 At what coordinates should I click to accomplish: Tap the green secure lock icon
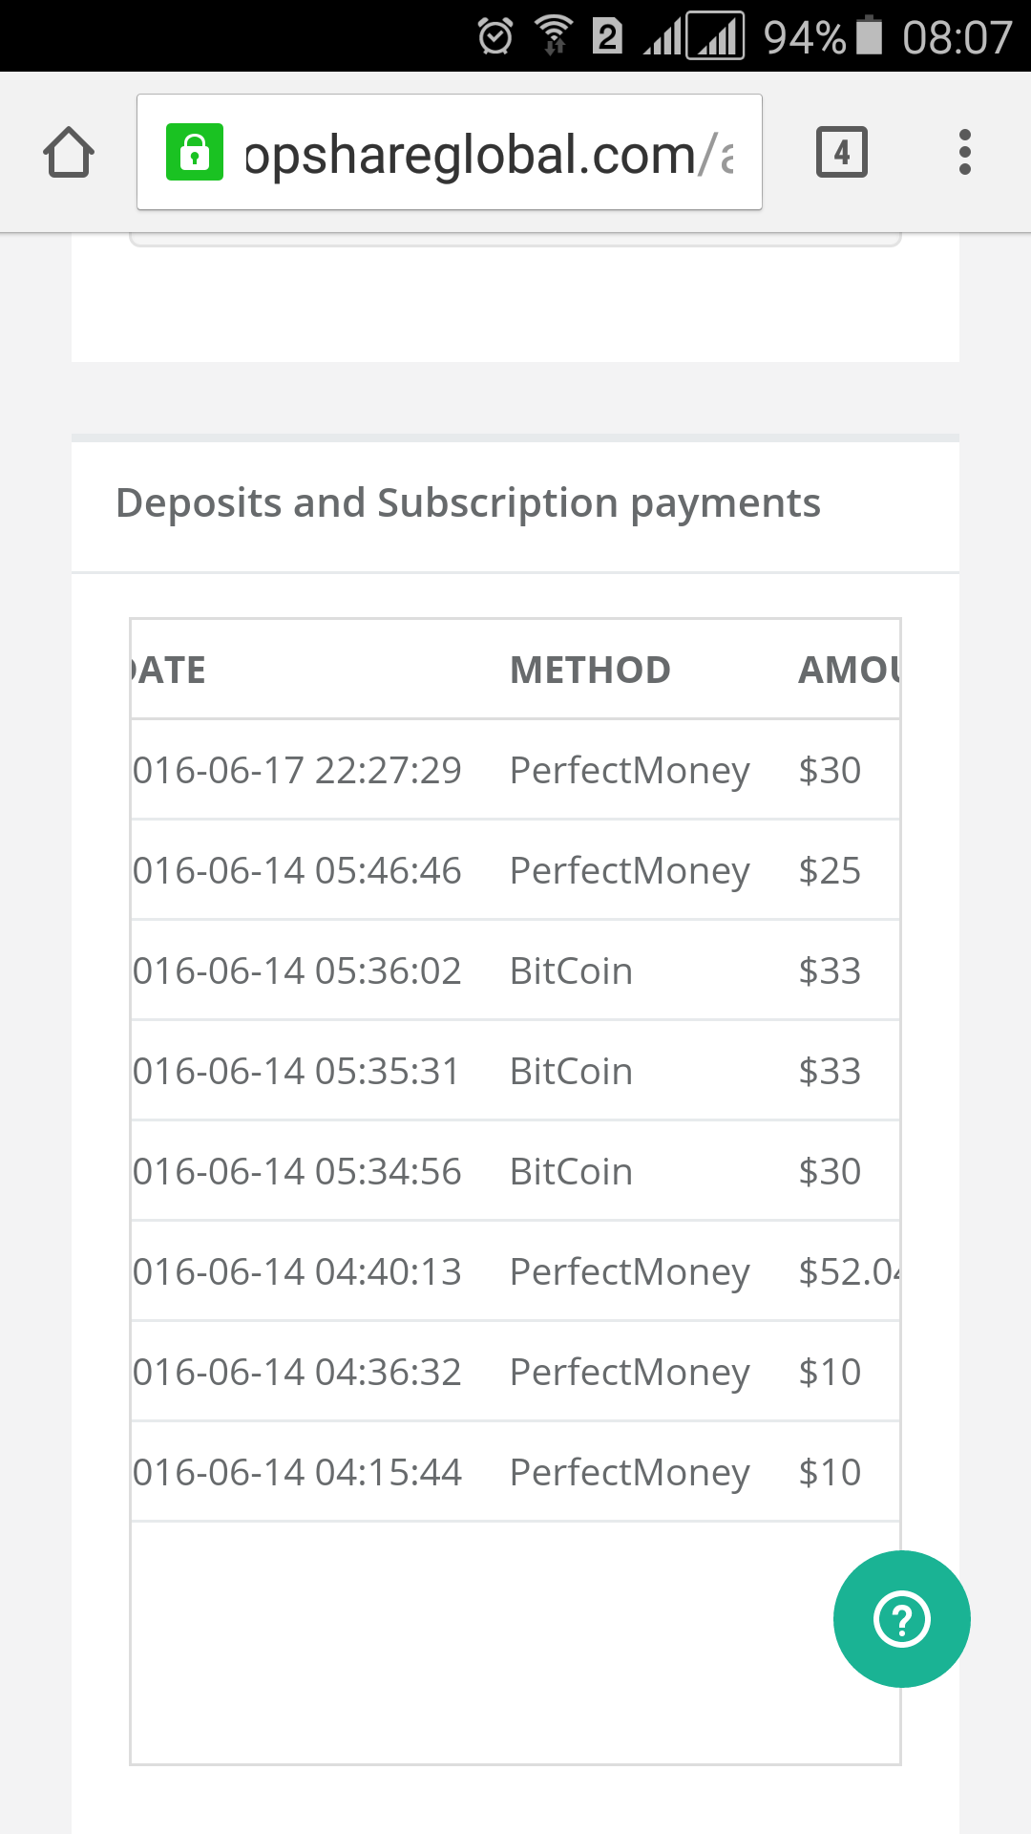(195, 152)
